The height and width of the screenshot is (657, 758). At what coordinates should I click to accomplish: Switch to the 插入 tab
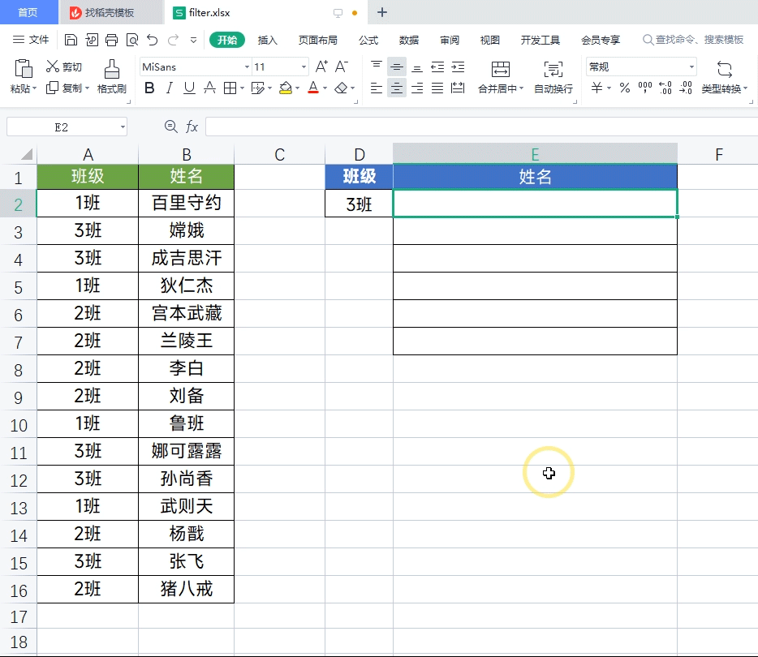coord(267,40)
